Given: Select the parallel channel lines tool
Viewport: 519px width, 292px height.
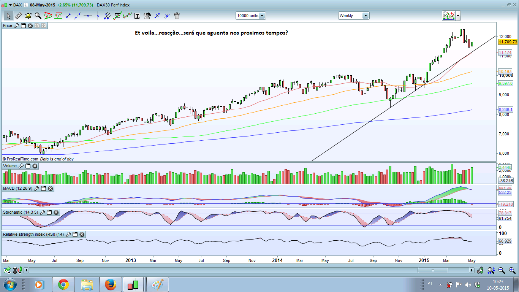Looking at the screenshot, I should [x=108, y=16].
